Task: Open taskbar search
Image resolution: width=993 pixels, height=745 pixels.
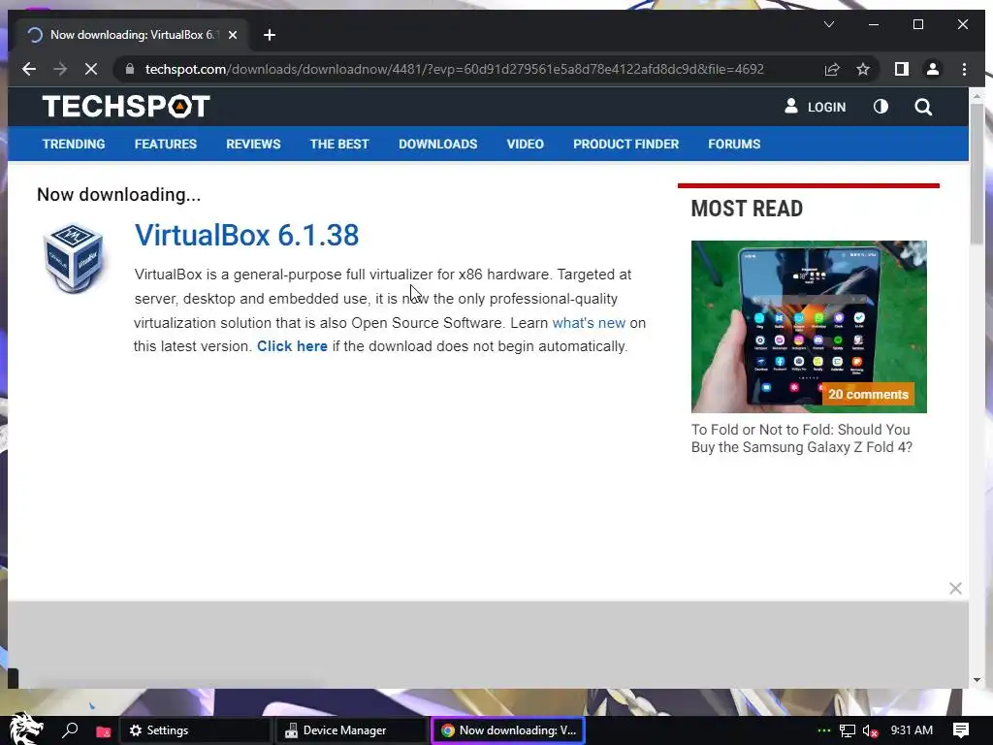Action: (70, 729)
